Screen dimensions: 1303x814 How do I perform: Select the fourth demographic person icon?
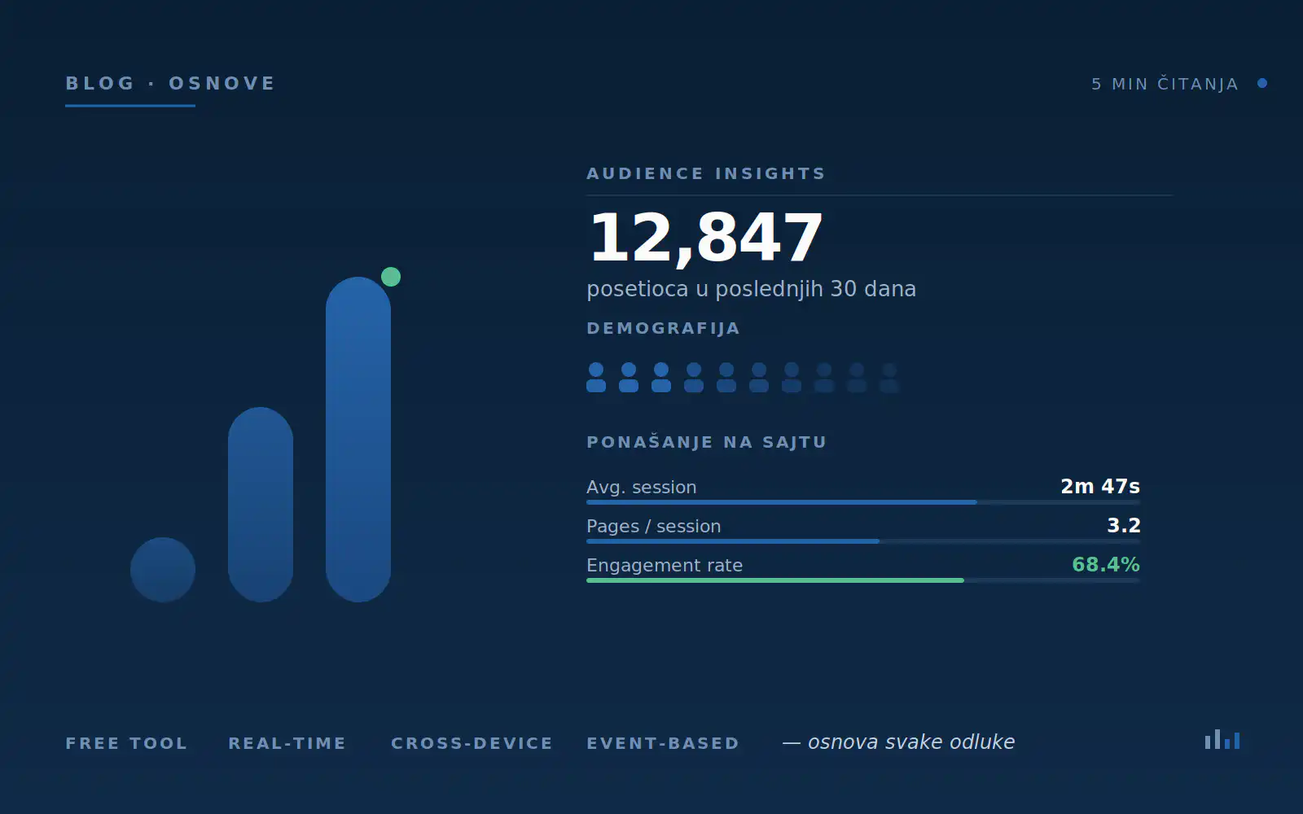tap(694, 378)
